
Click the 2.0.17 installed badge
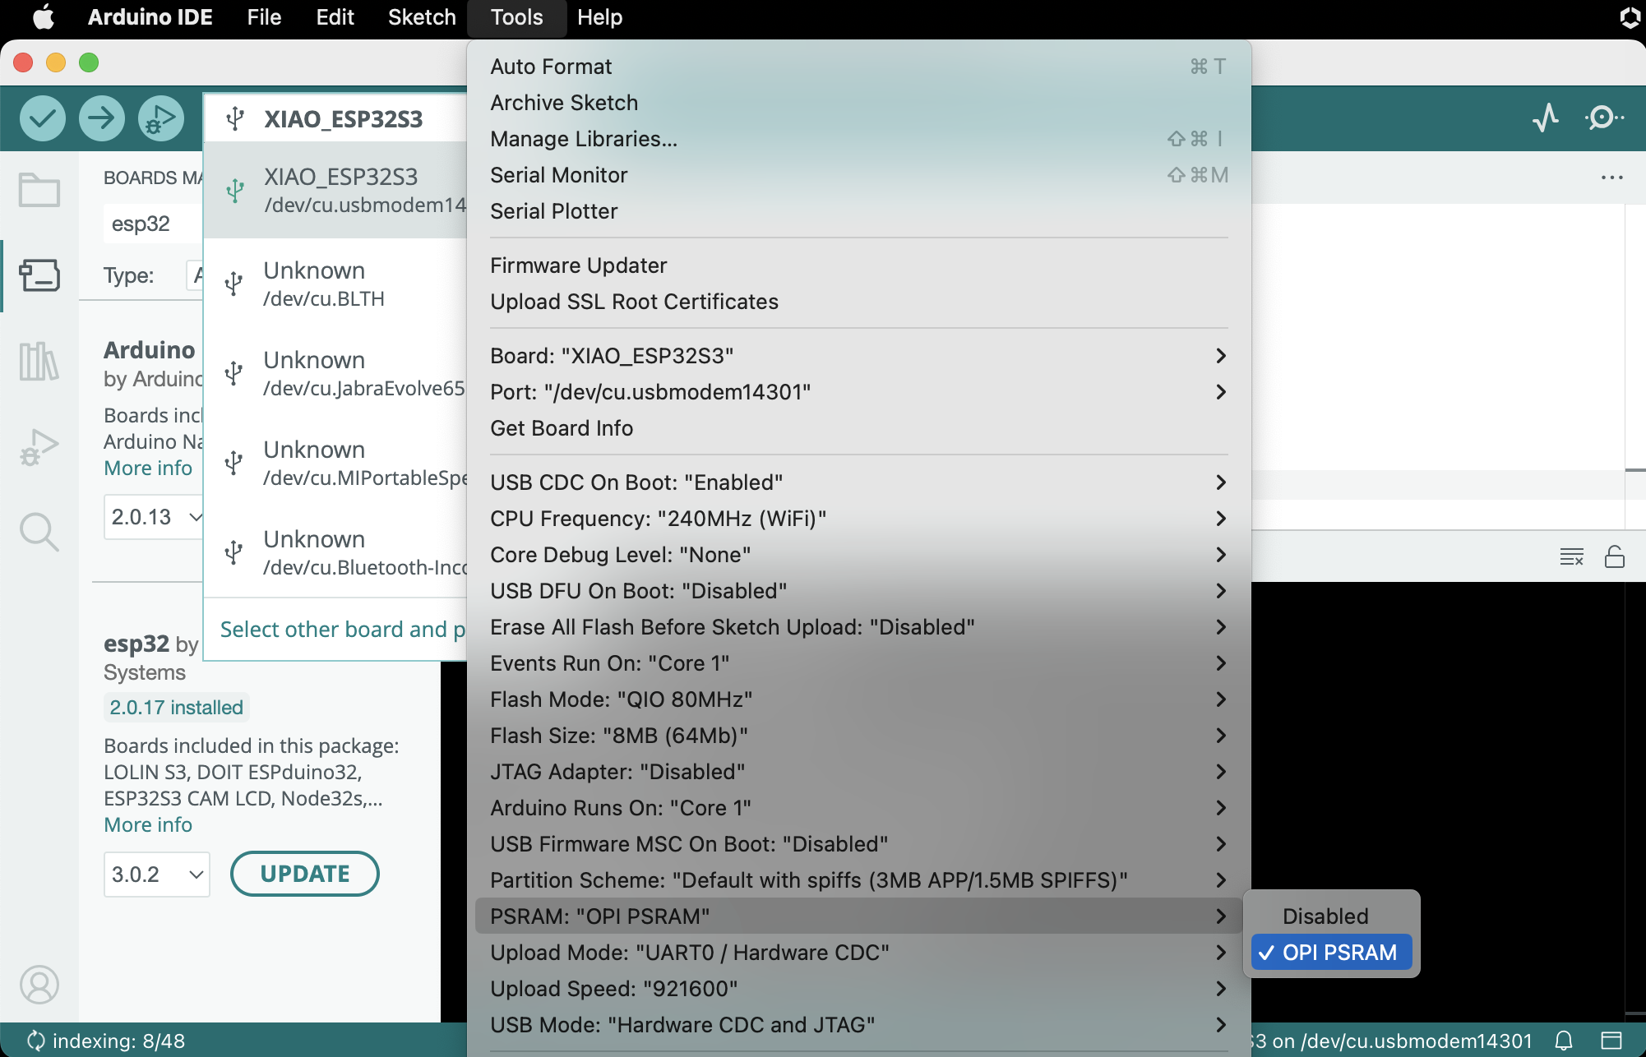pos(177,708)
